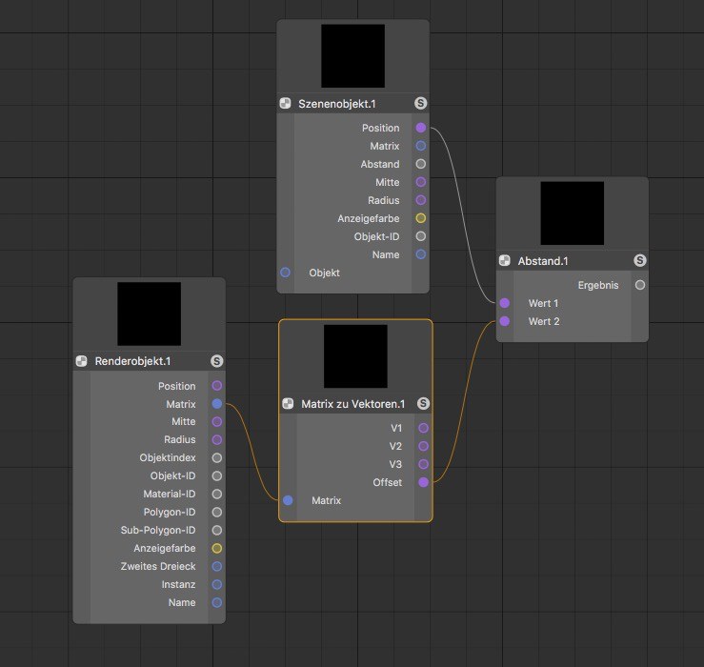Click the Polygon-ID output port of Renderobjekt.1

pos(217,512)
